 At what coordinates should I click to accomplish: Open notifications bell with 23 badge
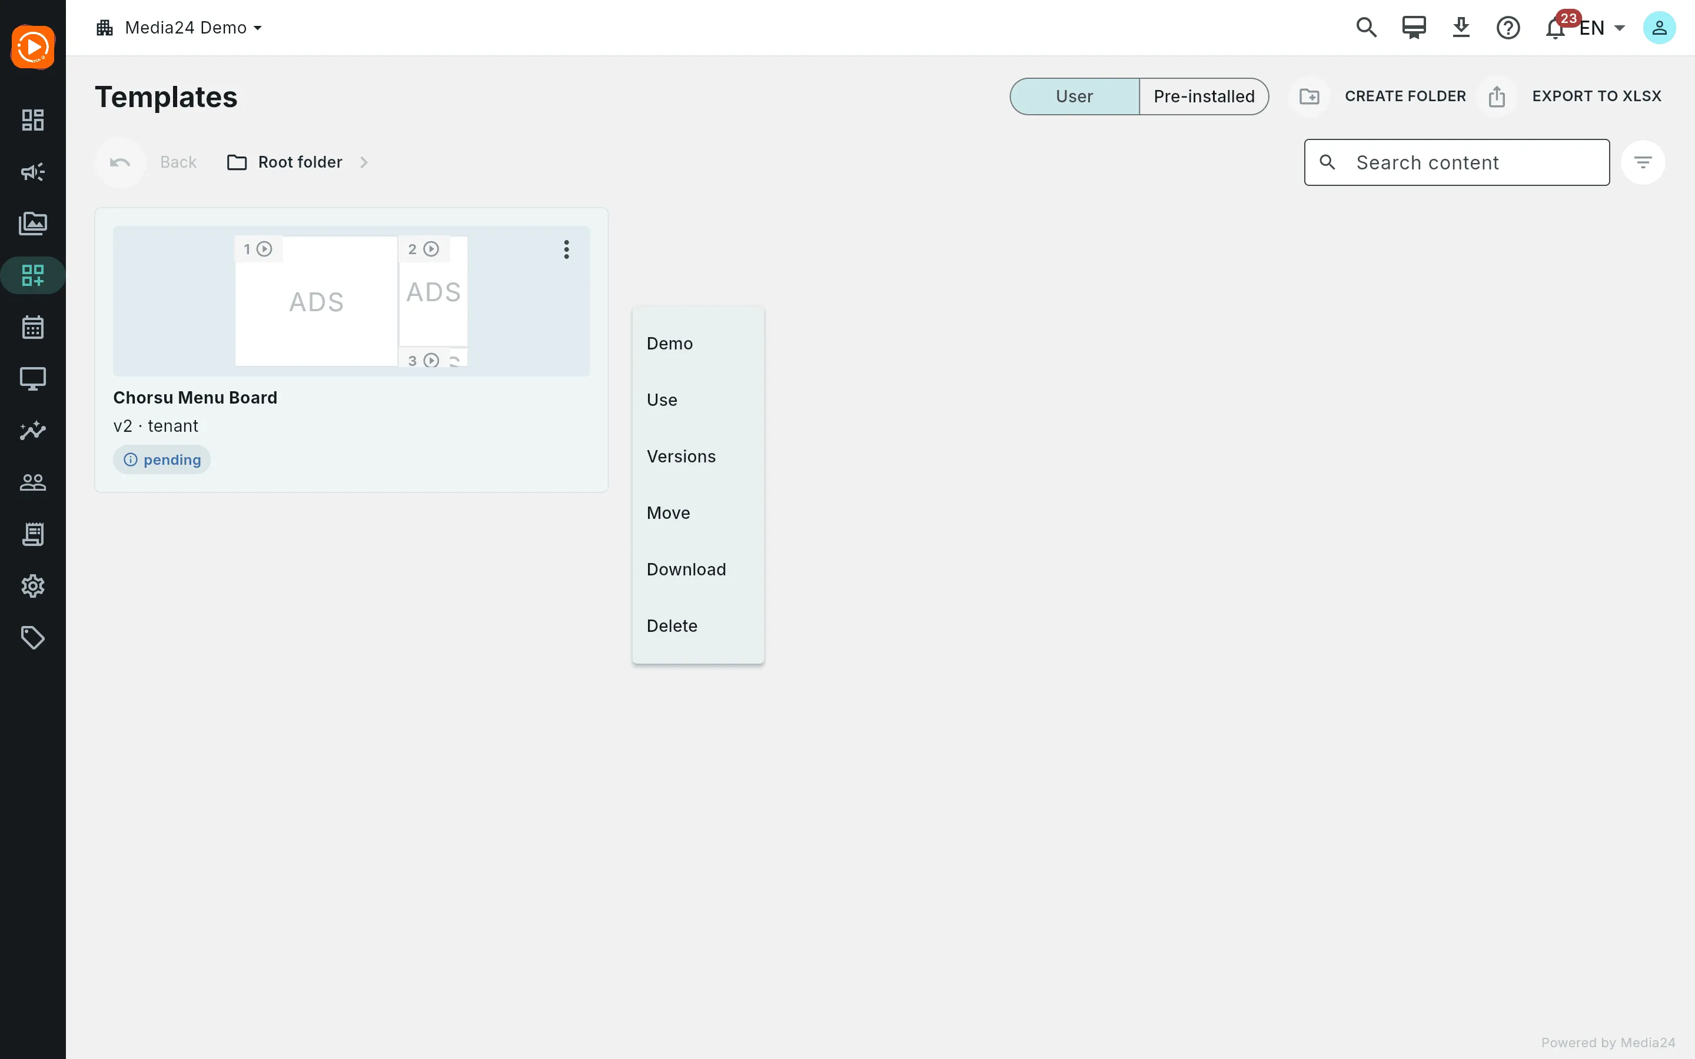1556,28
